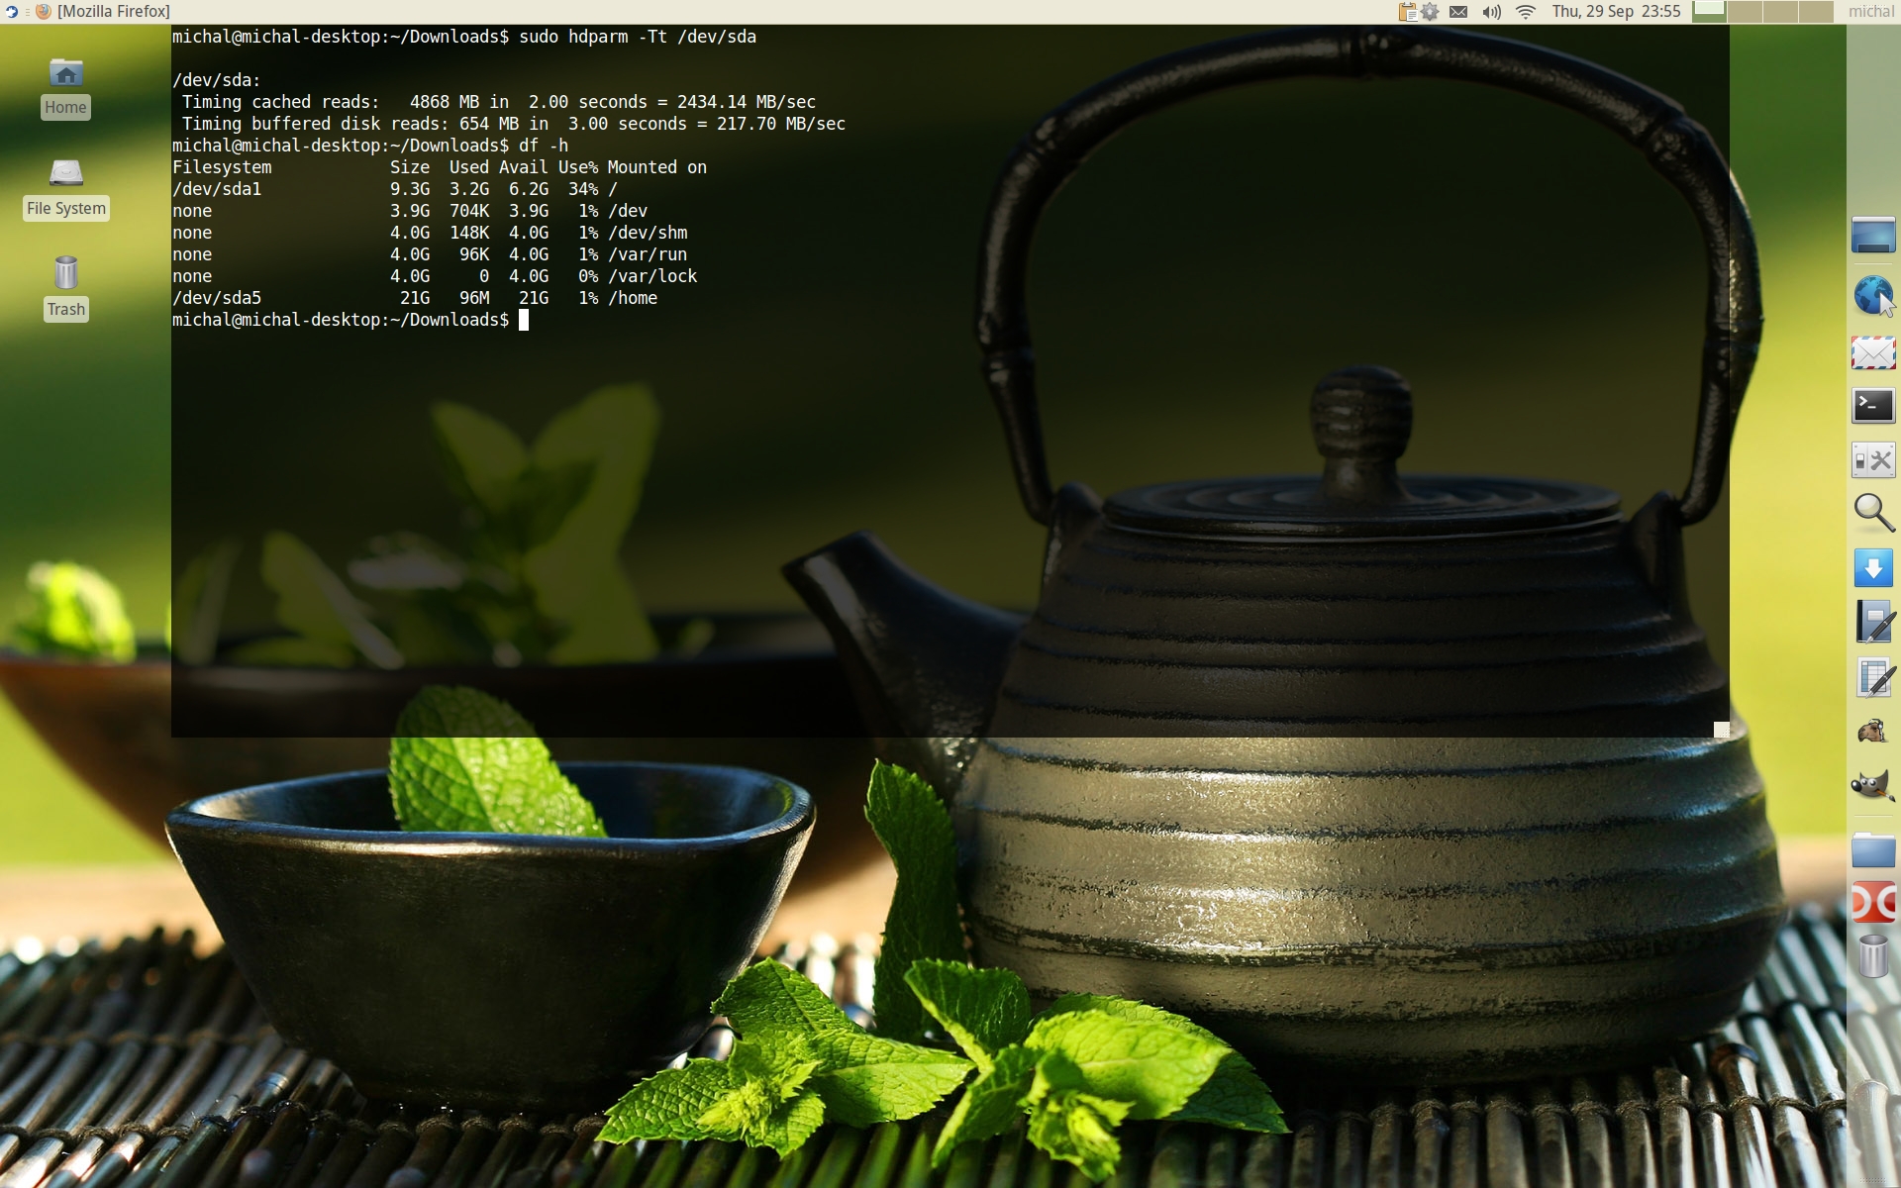
Task: Open the michal user menu
Action: click(x=1871, y=12)
